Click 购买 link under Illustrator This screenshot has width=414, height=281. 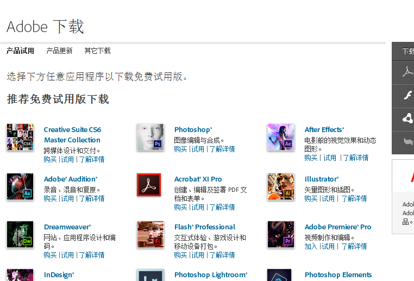coord(311,198)
